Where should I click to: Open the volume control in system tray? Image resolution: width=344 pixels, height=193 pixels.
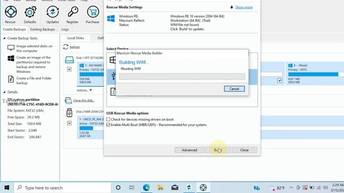[325, 188]
